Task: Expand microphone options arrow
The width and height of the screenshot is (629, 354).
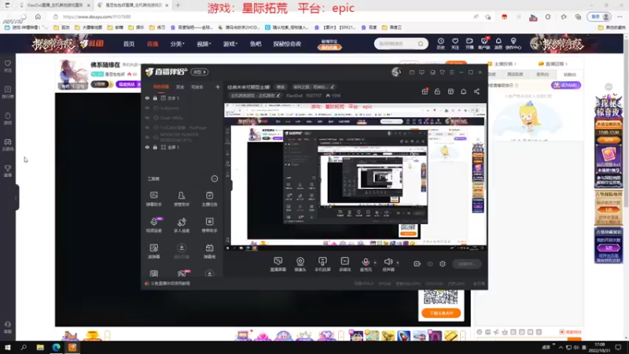Action: click(375, 263)
